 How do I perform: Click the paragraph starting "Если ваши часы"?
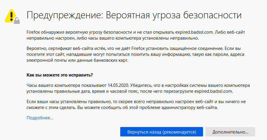tap(136, 105)
